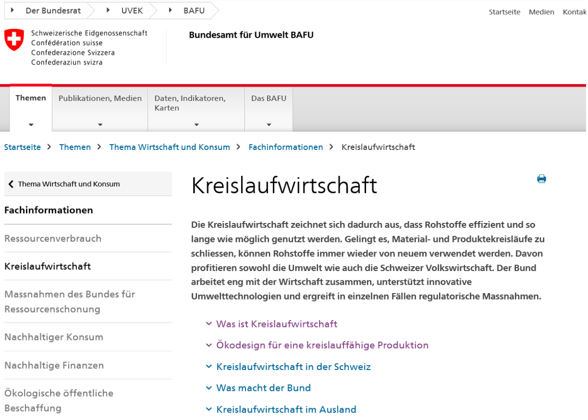Click the Medien link at top right
The height and width of the screenshot is (420, 588).
[x=541, y=12]
